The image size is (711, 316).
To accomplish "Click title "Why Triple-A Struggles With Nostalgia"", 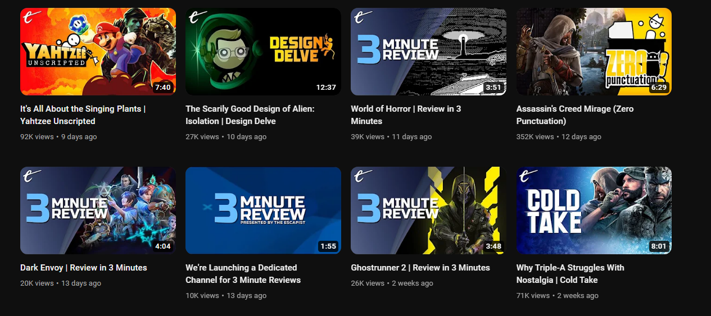I will click(x=570, y=274).
